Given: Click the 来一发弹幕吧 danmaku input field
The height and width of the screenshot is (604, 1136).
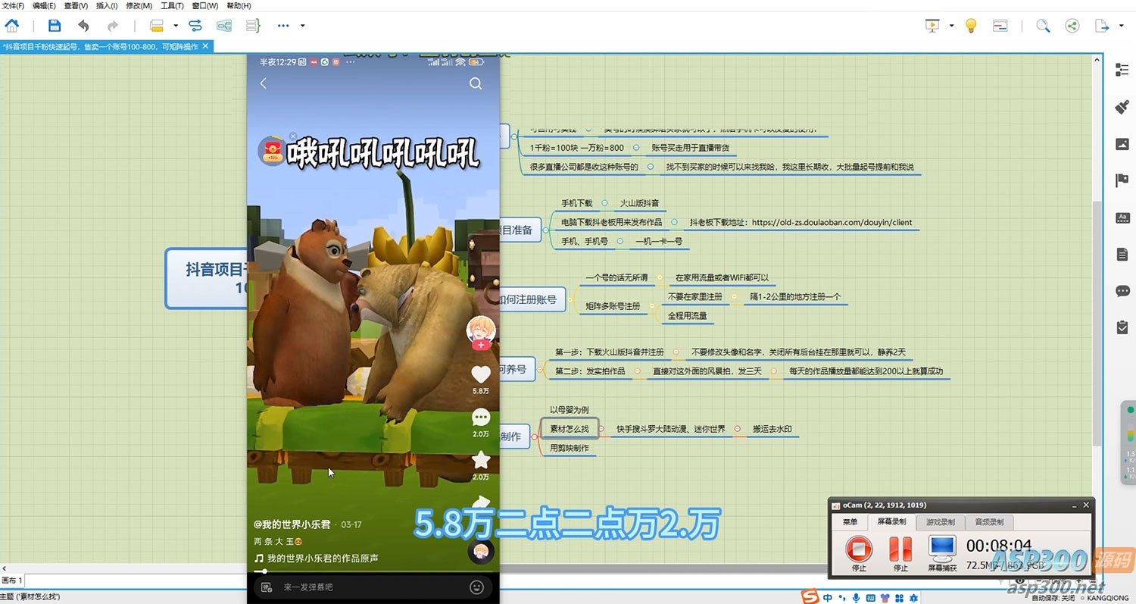Looking at the screenshot, I should coord(373,587).
